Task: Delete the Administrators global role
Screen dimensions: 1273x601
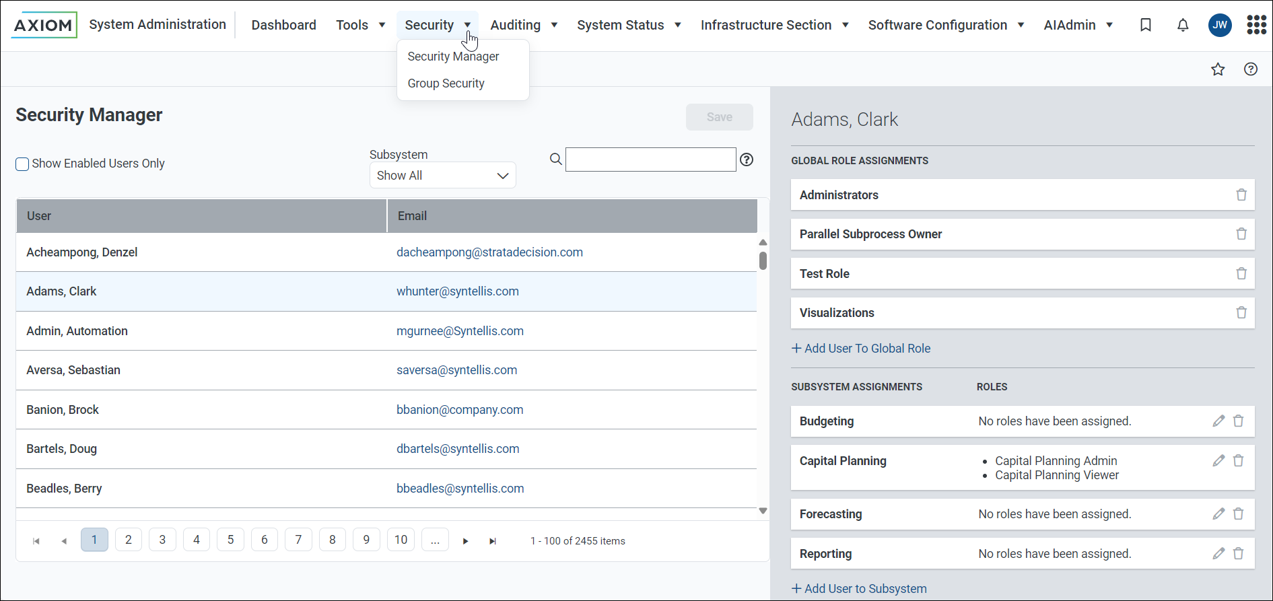Action: tap(1241, 195)
